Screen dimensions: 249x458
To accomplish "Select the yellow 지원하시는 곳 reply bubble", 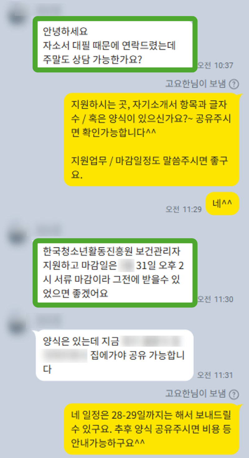I will 153,139.
